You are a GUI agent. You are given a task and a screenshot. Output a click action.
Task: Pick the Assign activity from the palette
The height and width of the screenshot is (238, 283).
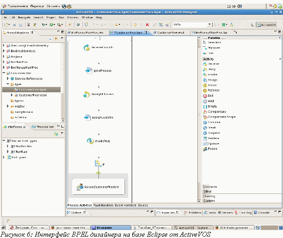pyautogui.click(x=214, y=80)
